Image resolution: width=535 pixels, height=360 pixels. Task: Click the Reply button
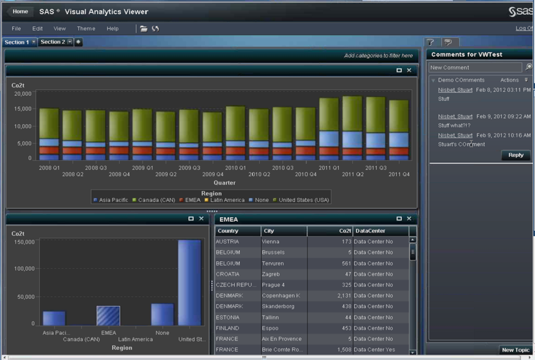(516, 155)
